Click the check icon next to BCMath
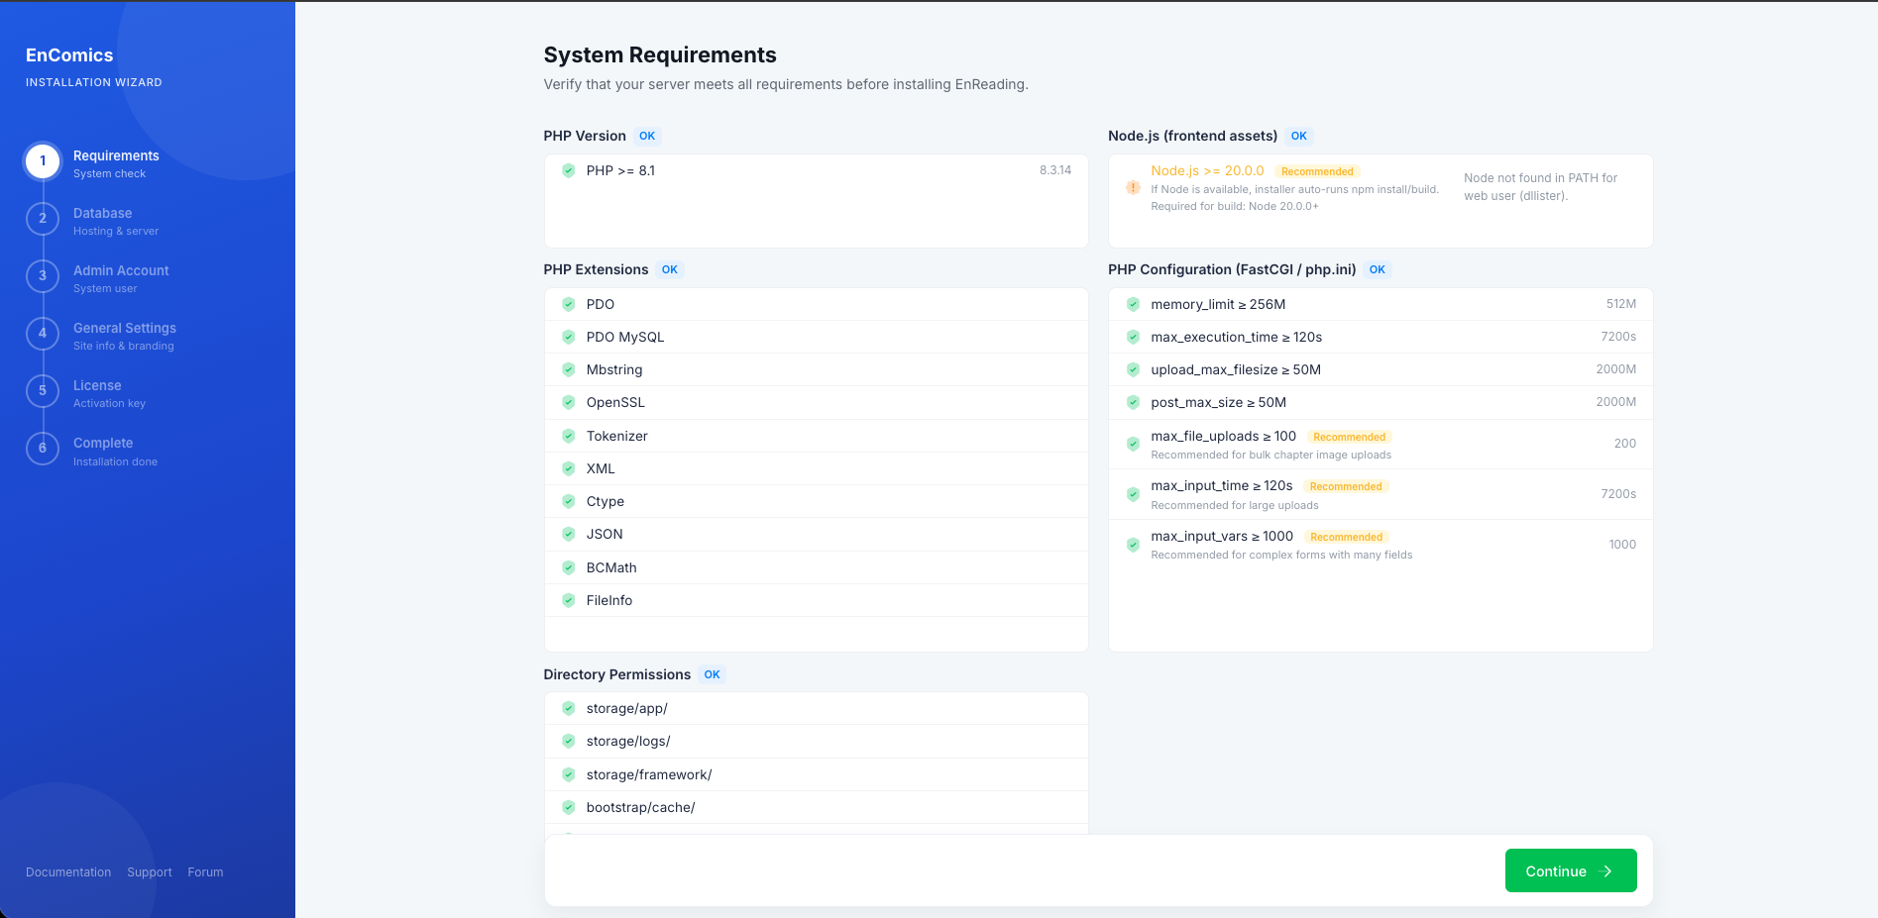The image size is (1878, 918). click(569, 567)
